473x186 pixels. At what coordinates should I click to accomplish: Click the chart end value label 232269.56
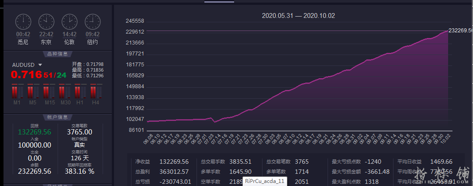[x=461, y=31]
